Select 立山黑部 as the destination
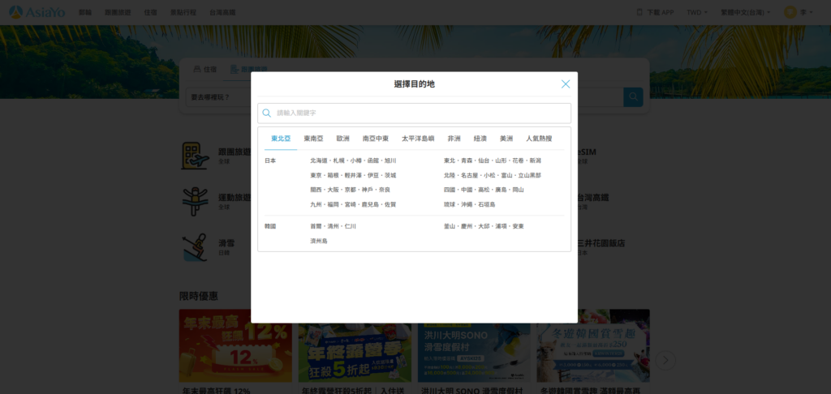This screenshot has height=394, width=831. point(529,175)
